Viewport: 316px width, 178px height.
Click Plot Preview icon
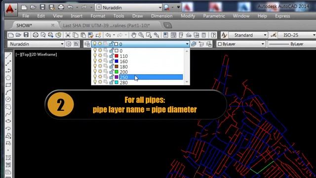point(43,35)
